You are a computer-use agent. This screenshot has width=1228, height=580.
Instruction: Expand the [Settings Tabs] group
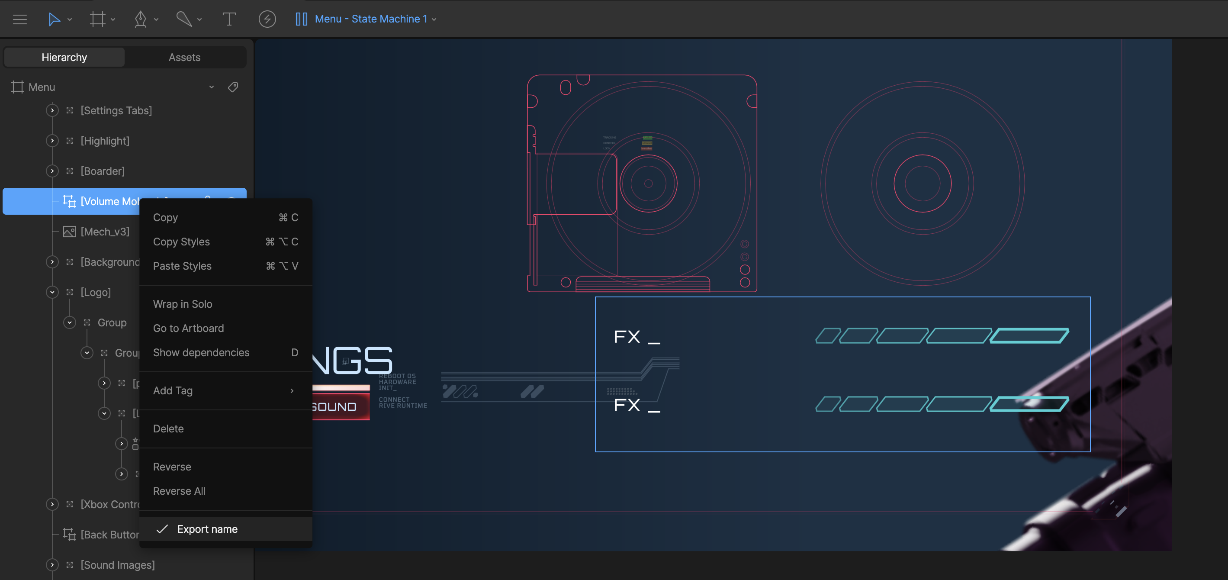pos(52,111)
